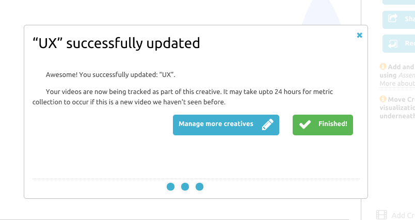Screen dimensions: 415x220
Task: Click the partially visible "Sha" button label
Action: [409, 19]
